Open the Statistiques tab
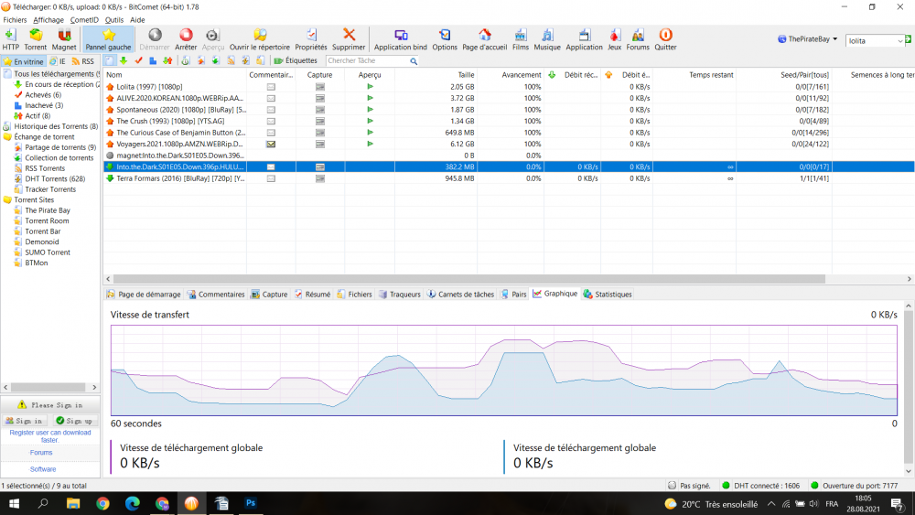 point(608,295)
